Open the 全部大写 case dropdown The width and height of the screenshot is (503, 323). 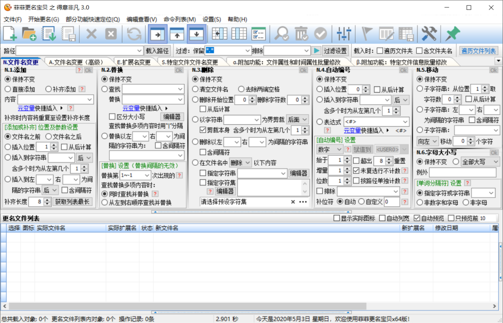[x=480, y=162]
